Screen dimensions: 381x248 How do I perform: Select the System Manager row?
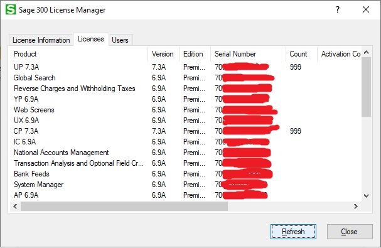[186, 185]
